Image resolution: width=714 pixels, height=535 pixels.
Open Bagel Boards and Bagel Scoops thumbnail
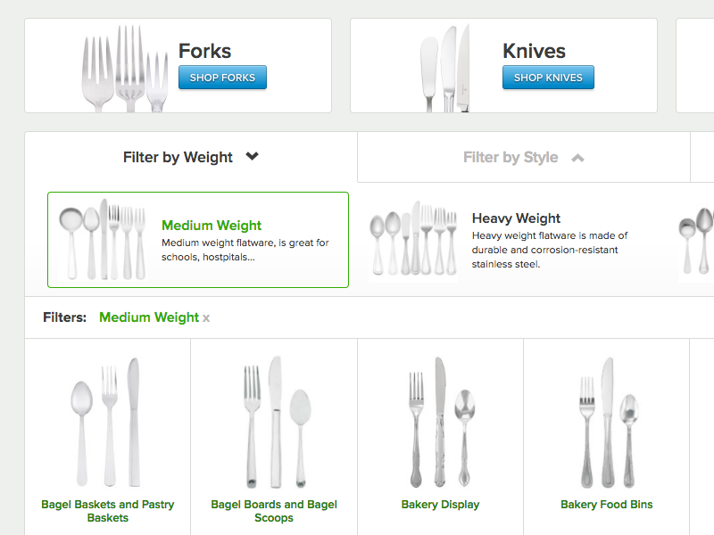coord(274,421)
